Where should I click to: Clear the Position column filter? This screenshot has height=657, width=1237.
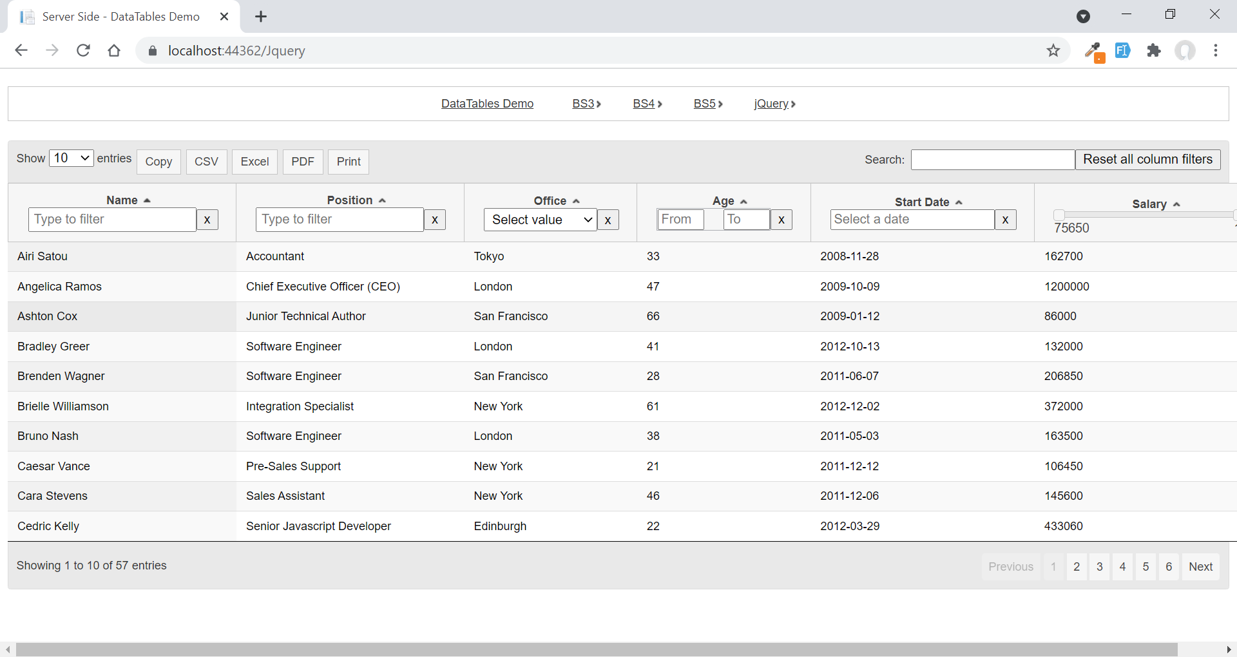(435, 220)
